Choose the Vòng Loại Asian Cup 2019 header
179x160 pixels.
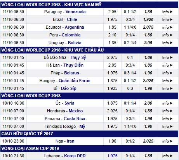89,148
